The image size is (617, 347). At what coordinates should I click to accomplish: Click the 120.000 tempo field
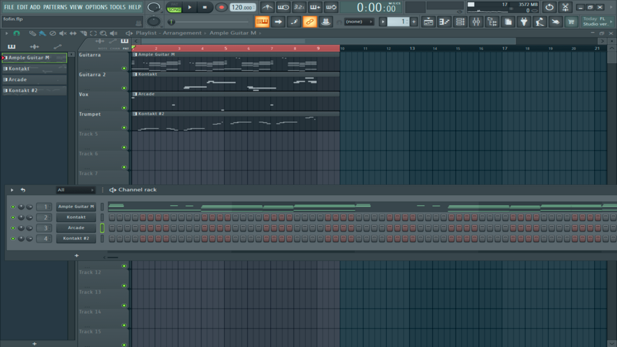[x=243, y=7]
